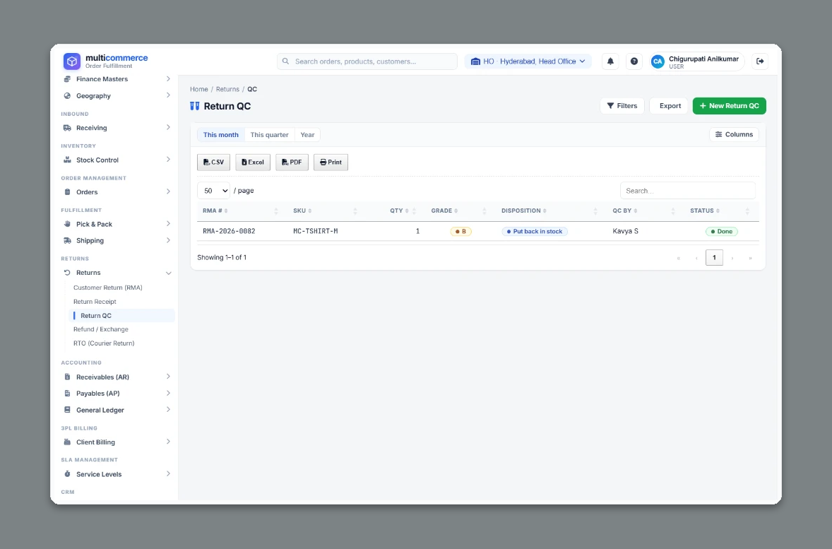Click the table Search input
The width and height of the screenshot is (832, 549).
point(688,191)
